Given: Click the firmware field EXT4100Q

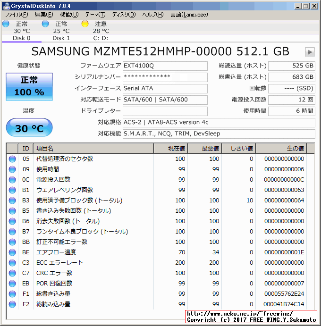Looking at the screenshot, I should (165, 66).
